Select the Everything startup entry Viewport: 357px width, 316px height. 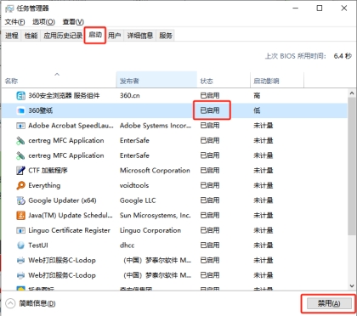point(44,185)
